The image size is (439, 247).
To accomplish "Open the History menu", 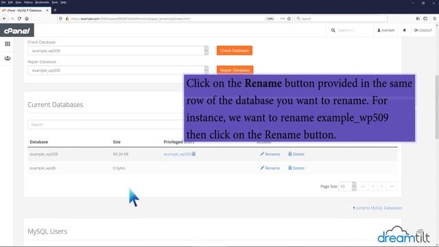I will coord(28,2).
